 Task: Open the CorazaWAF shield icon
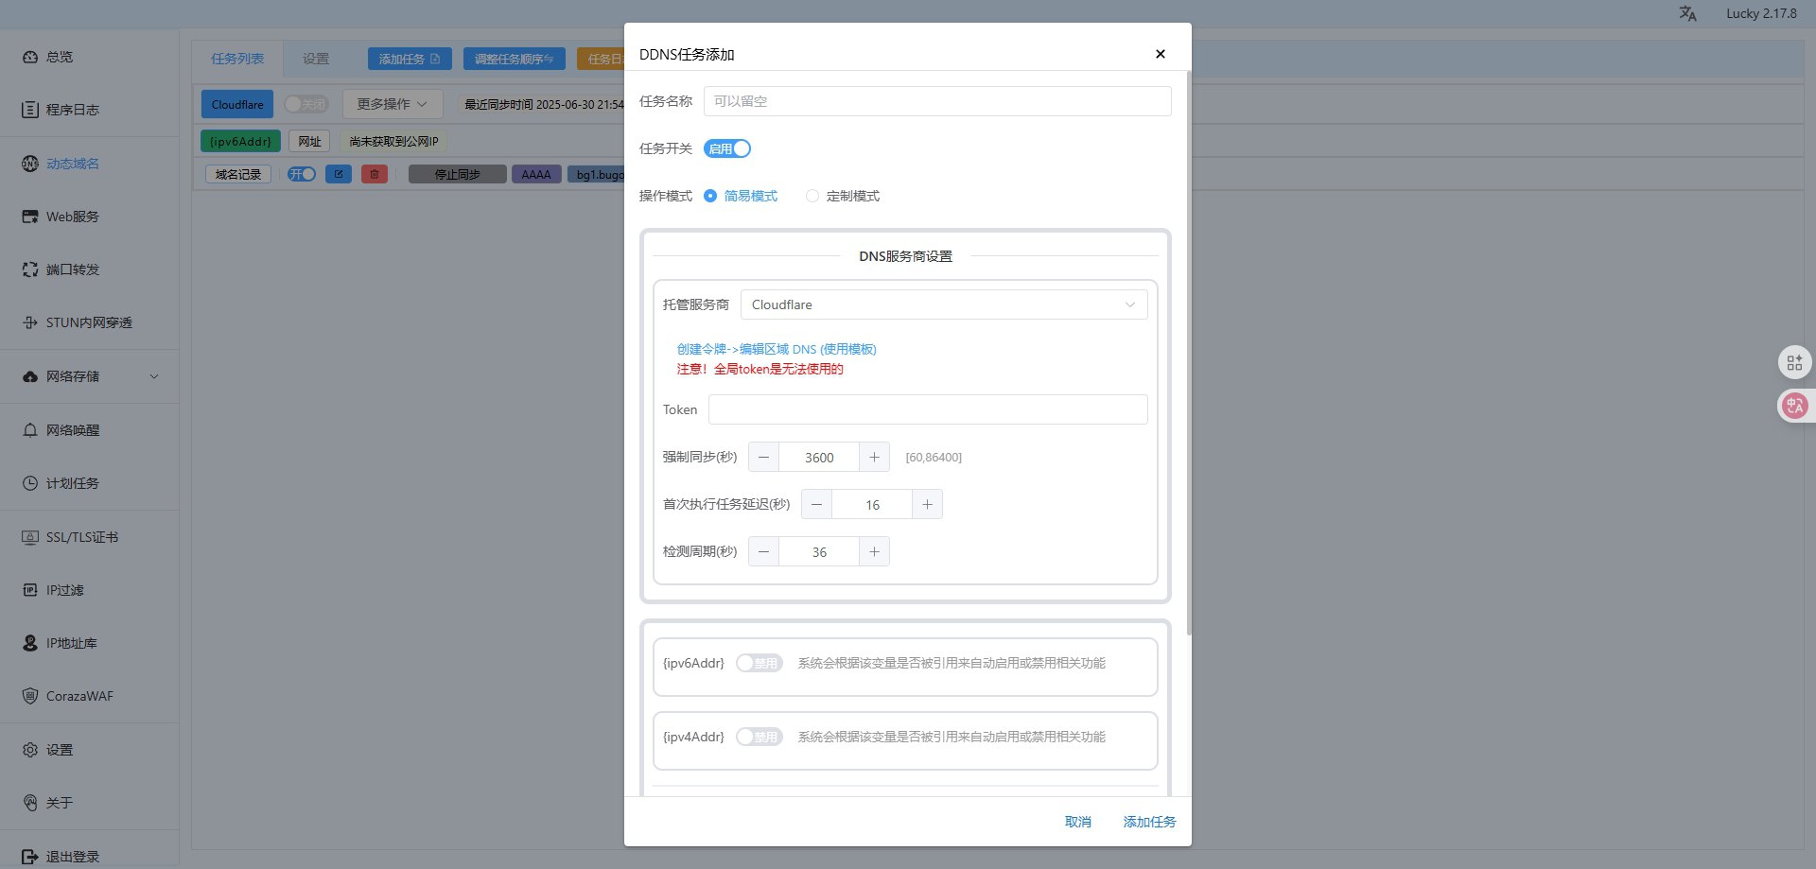(x=30, y=696)
